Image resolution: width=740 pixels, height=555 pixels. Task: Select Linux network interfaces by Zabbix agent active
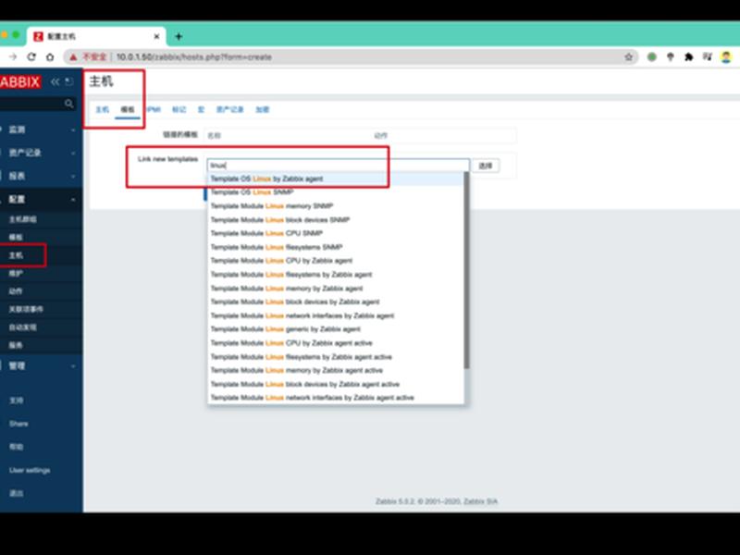[335, 398]
